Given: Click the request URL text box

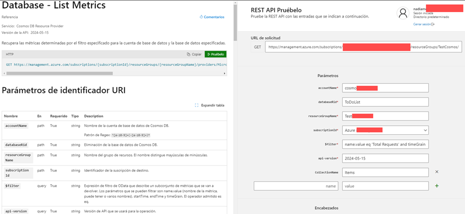Looking at the screenshot, I should [x=363, y=47].
